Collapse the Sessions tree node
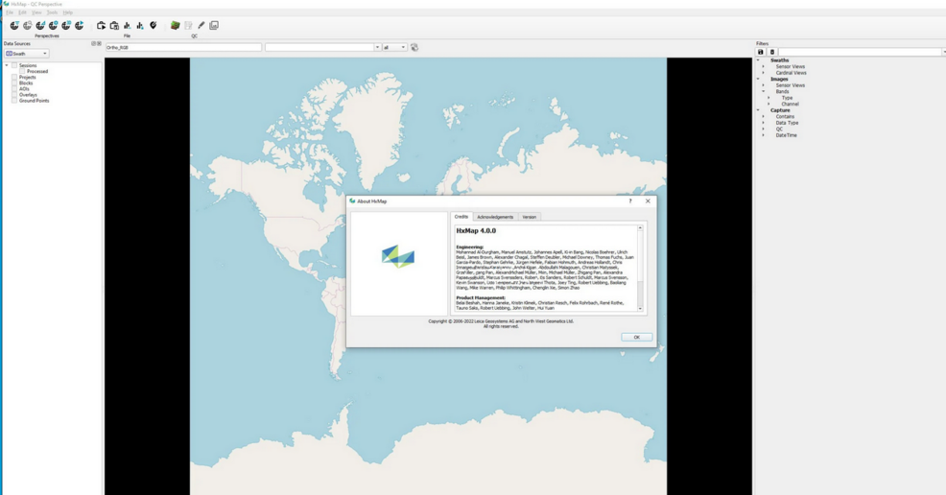Screen dimensions: 946x495 click(x=7, y=65)
